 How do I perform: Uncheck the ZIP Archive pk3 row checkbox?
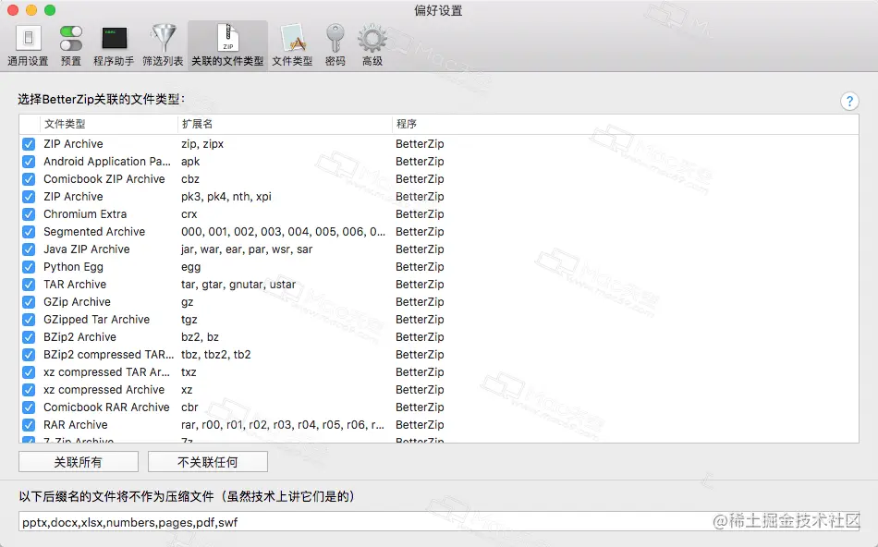tap(29, 197)
